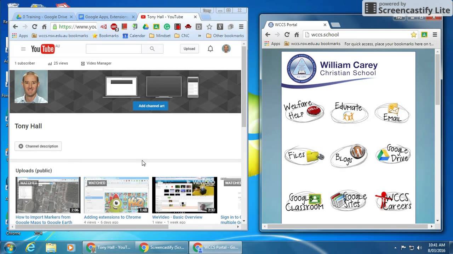Select the Tony Hall - YouTube tab
453x254 pixels.
pos(168,17)
